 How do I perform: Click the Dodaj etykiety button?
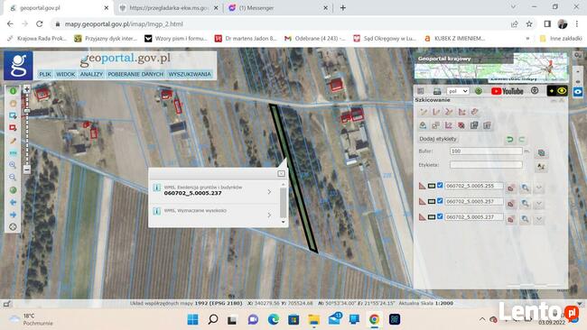click(x=438, y=139)
